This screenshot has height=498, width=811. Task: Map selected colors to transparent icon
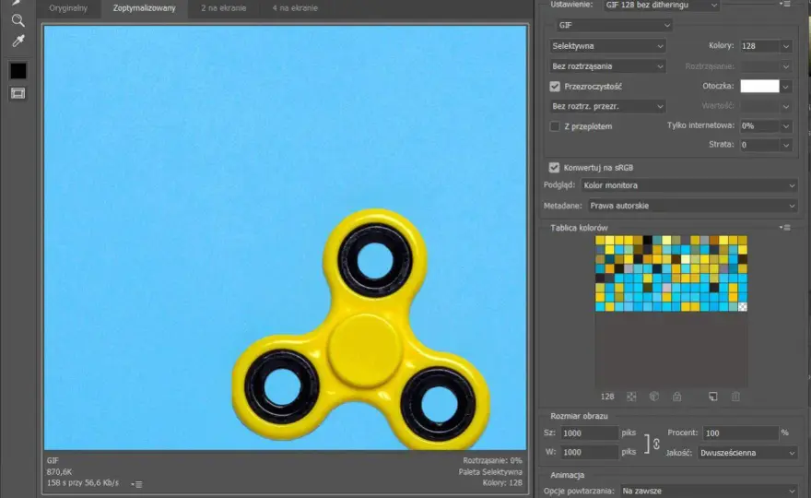(631, 397)
